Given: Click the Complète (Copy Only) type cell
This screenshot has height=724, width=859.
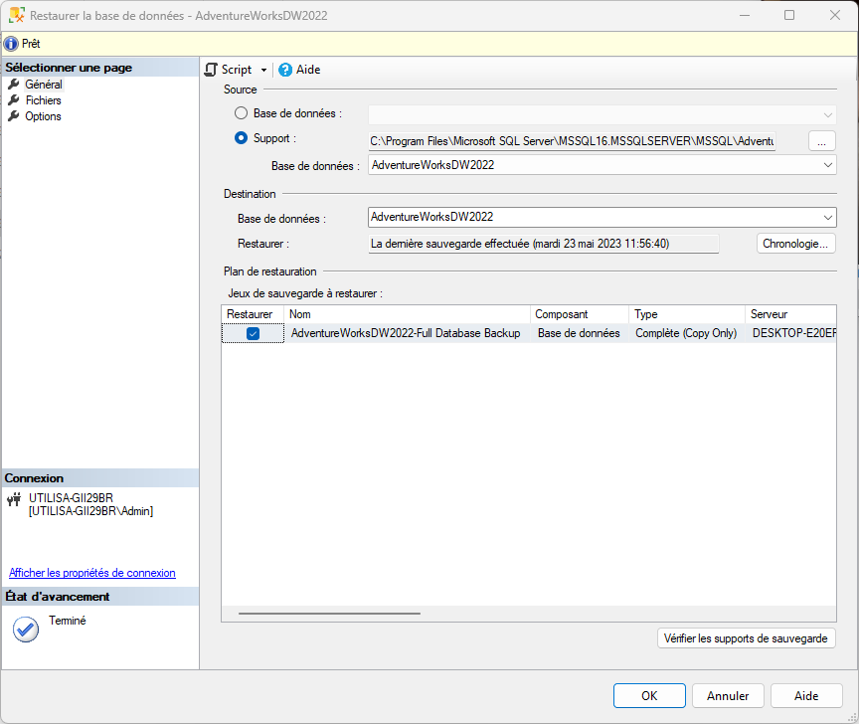Looking at the screenshot, I should click(686, 333).
